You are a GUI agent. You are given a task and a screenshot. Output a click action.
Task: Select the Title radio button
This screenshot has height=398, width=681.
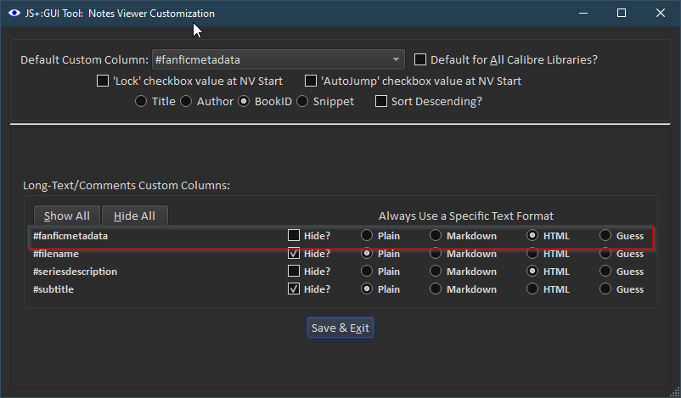(141, 101)
